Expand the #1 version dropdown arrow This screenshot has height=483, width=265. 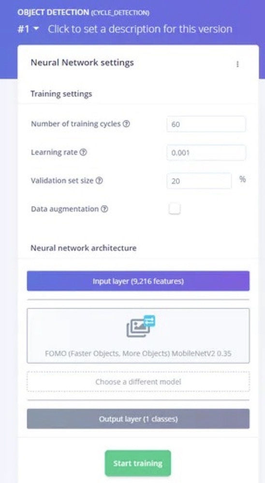click(x=36, y=28)
